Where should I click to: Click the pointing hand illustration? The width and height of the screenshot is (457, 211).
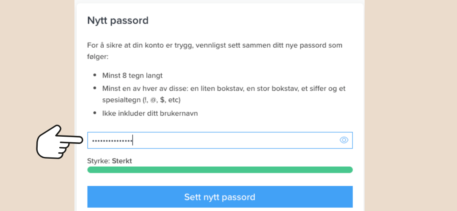[x=60, y=142]
